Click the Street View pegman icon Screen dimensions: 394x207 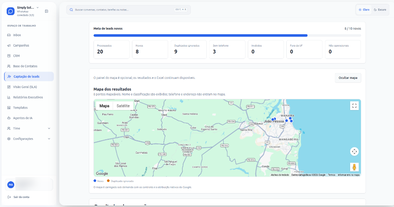[354, 167]
